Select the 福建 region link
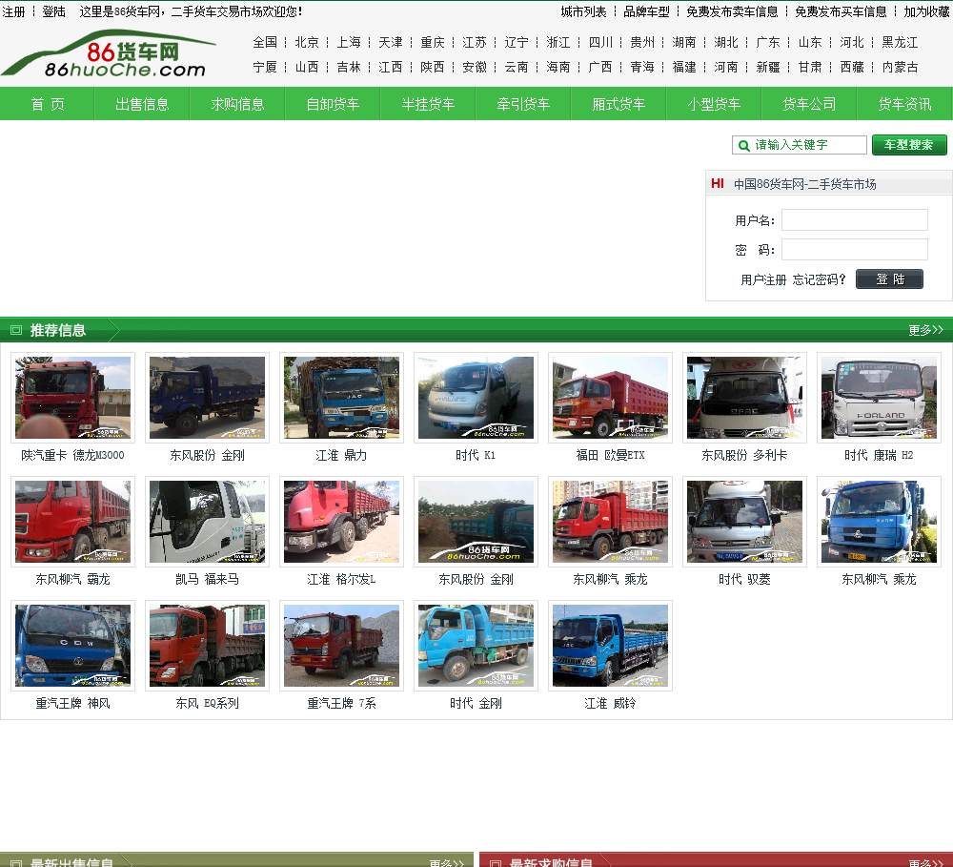Viewport: 953px width, 867px height. click(x=684, y=67)
